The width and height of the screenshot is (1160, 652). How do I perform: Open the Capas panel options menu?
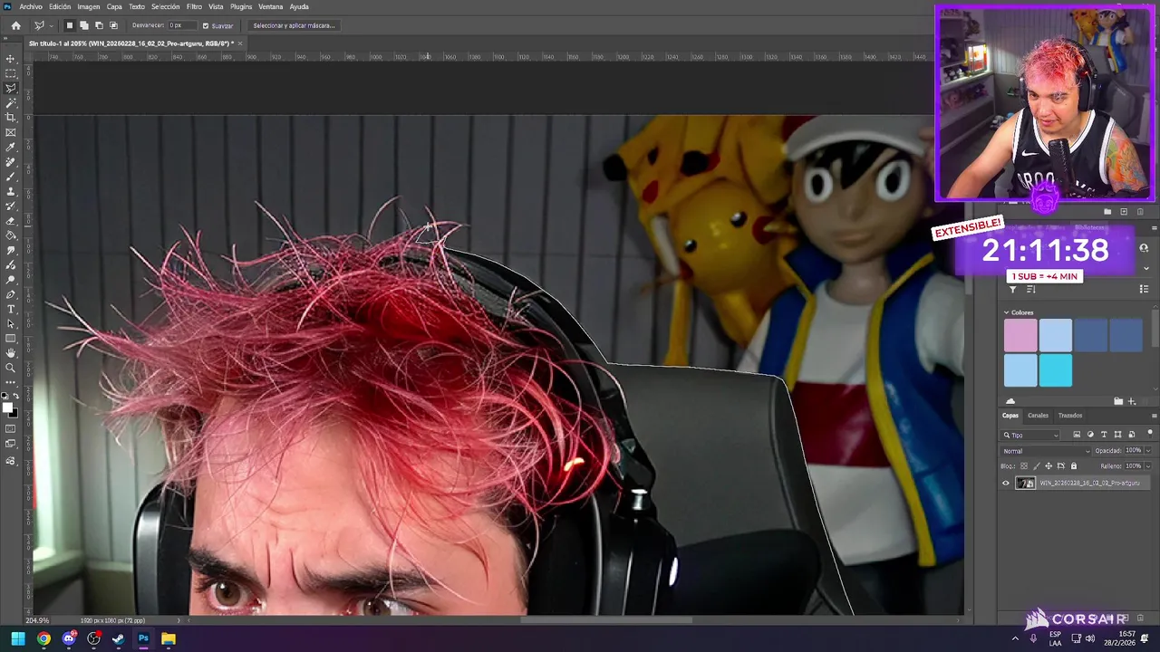pyautogui.click(x=1154, y=416)
